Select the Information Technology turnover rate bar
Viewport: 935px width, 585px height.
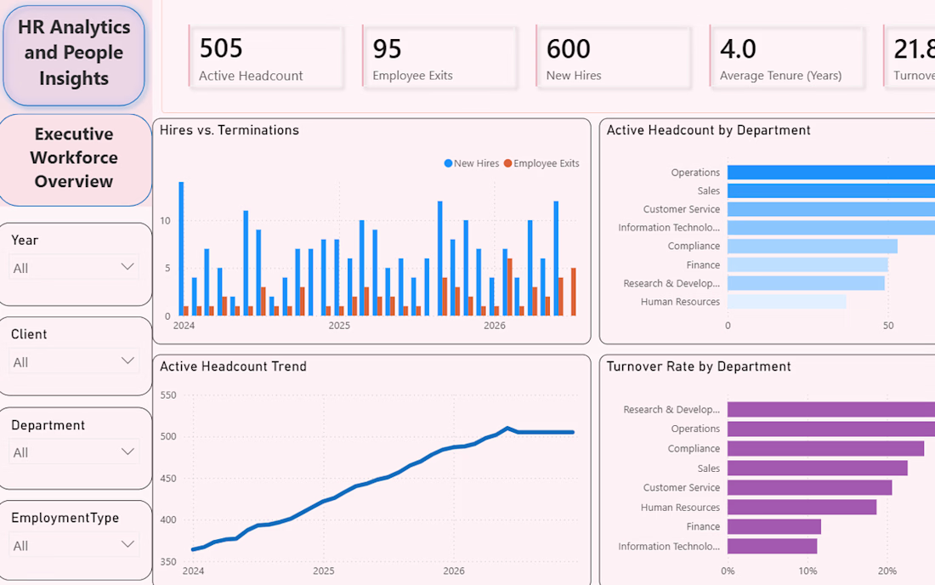click(772, 546)
